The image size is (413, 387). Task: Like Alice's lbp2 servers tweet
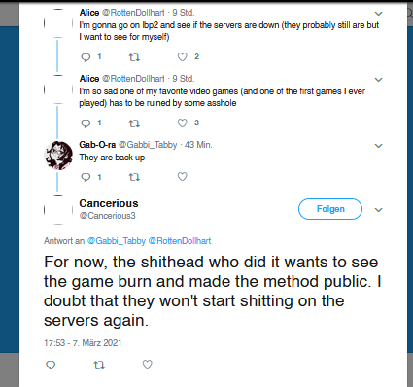pos(183,57)
